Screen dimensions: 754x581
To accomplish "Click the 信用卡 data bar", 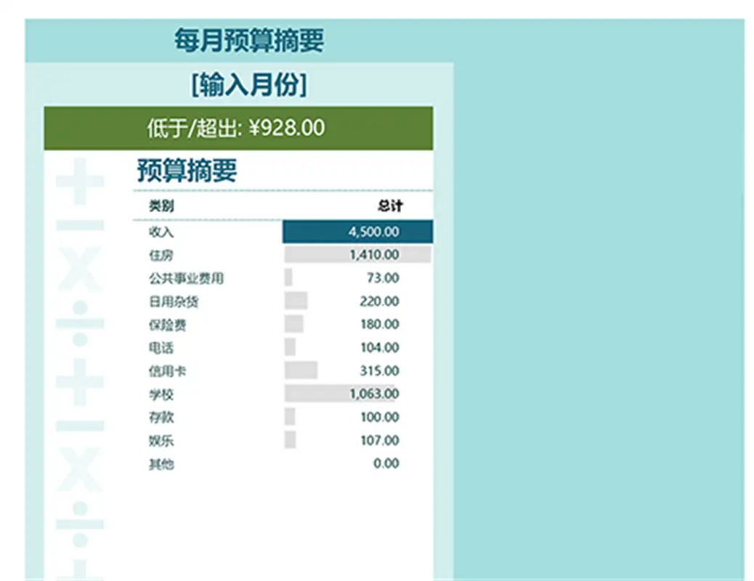I will click(301, 371).
